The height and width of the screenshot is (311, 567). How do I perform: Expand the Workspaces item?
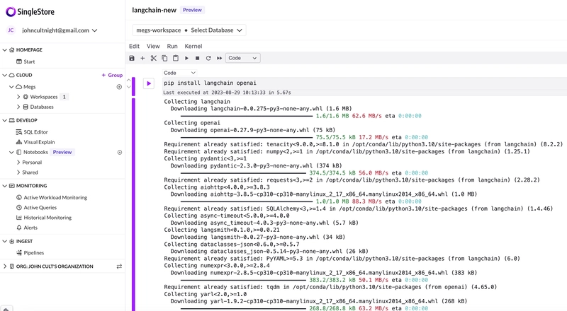(x=18, y=97)
